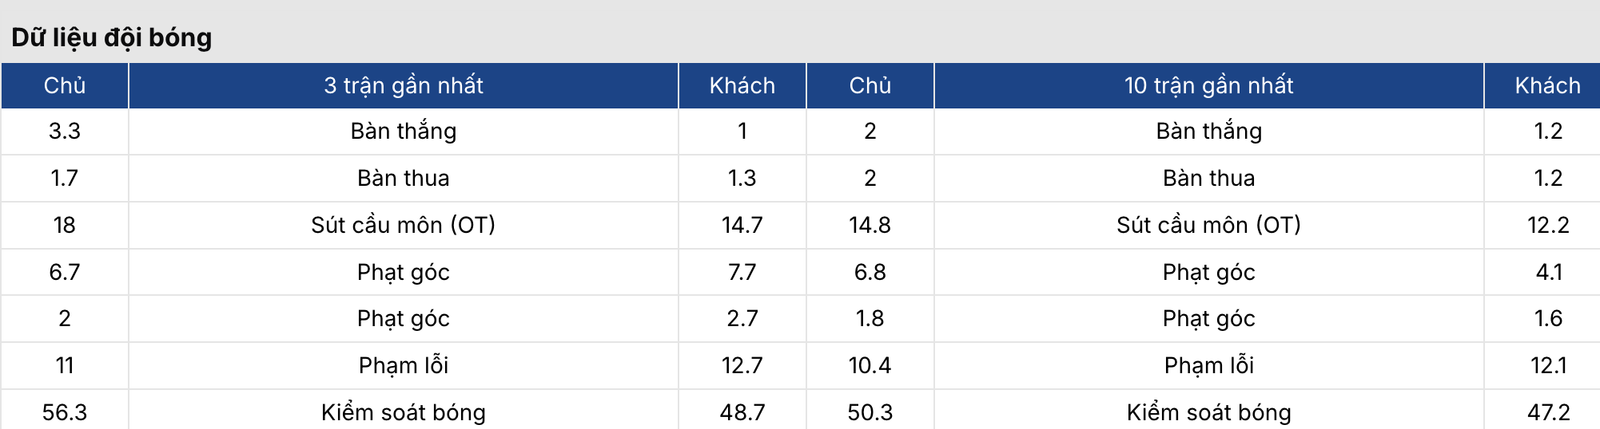Click the away possession value 47.2

(1547, 411)
